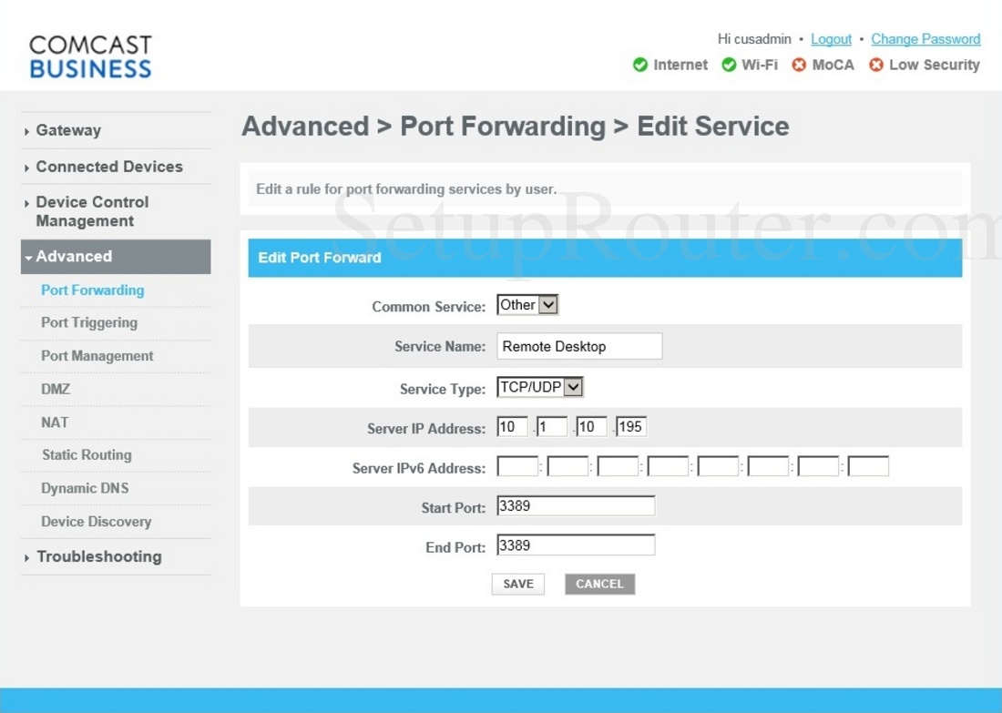
Task: Click the Logout link
Action: pos(831,39)
